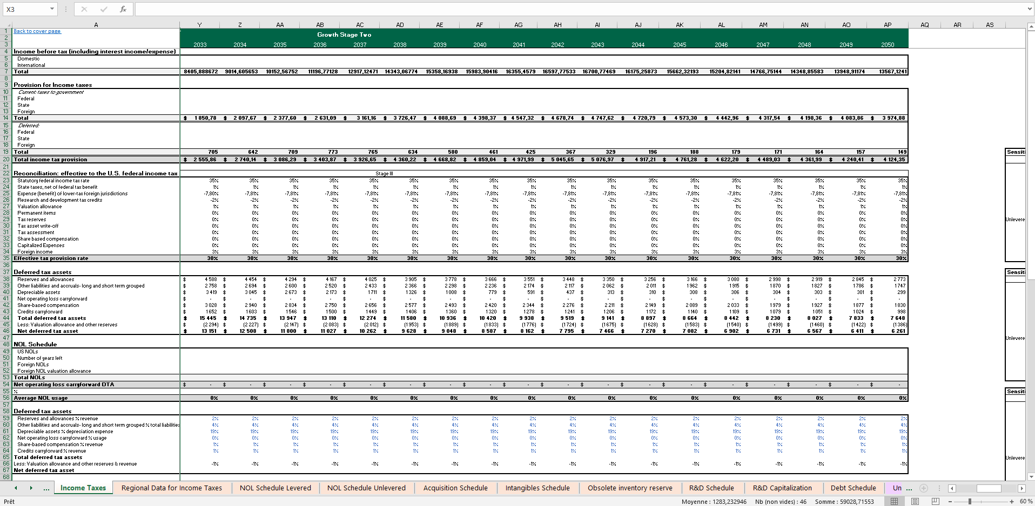The width and height of the screenshot is (1035, 506).
Task: Open the Obsolete inventory reserve tab
Action: tap(630, 488)
